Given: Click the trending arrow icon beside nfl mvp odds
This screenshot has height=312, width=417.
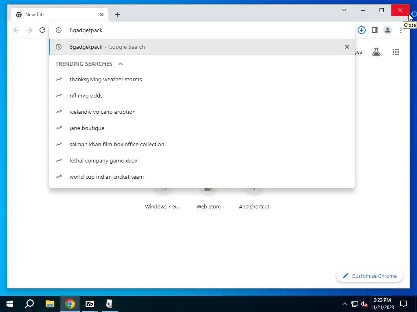Looking at the screenshot, I should click(x=59, y=95).
